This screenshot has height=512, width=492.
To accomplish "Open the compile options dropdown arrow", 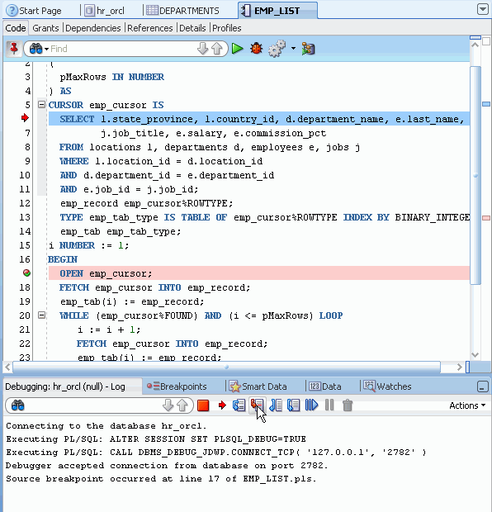I will point(293,49).
